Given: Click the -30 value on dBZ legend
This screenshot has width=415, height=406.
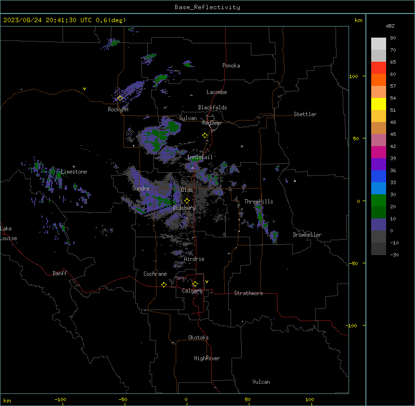Looking at the screenshot, I should 394,255.
